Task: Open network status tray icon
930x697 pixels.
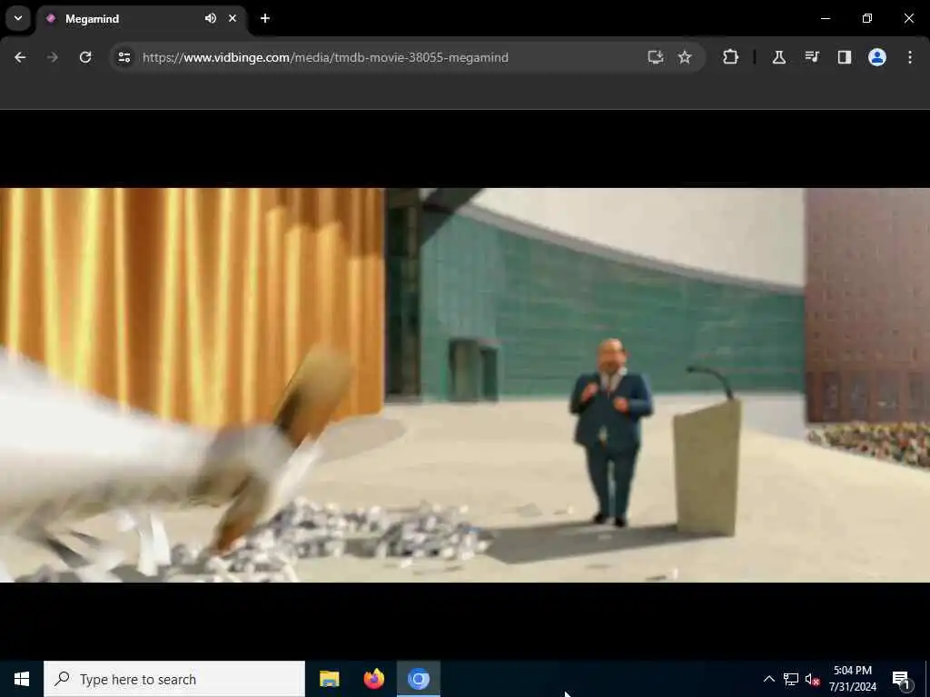Action: pos(791,679)
